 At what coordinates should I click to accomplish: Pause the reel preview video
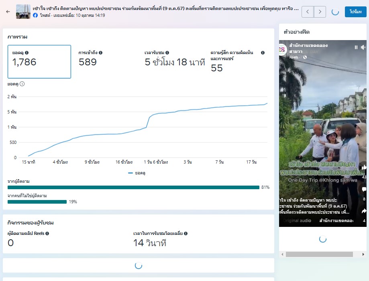pos(356,47)
